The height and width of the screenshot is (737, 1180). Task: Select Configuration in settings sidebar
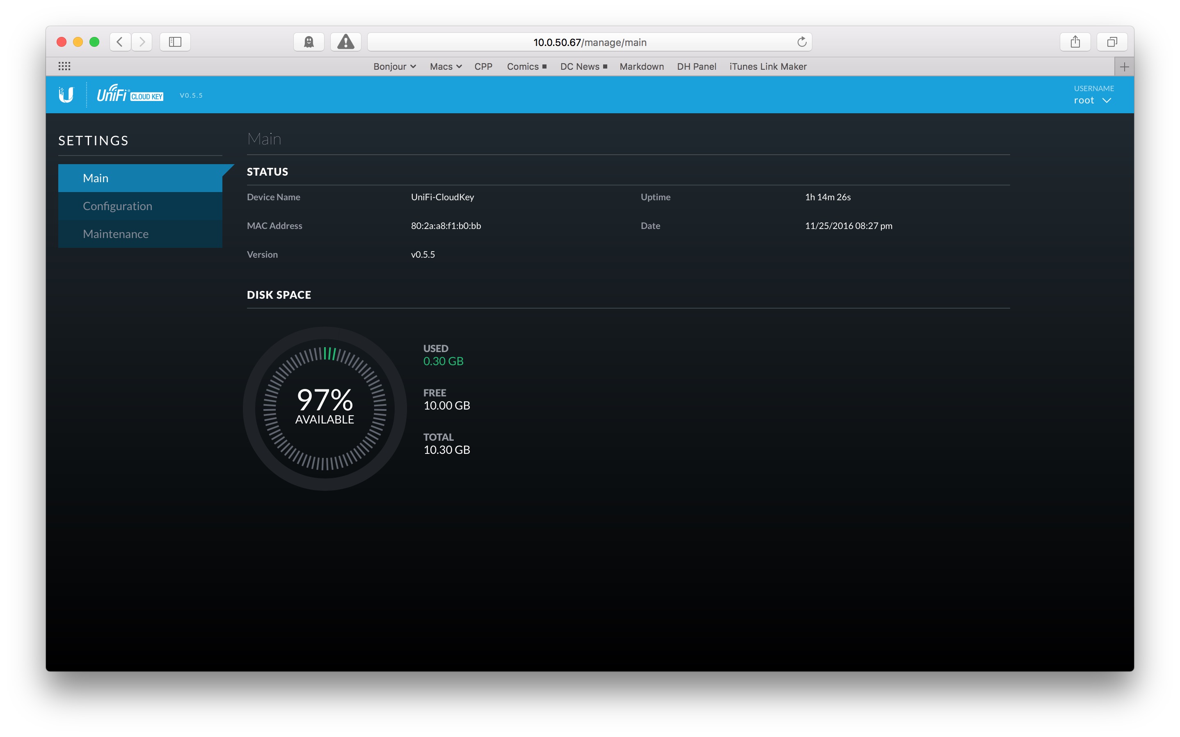(117, 206)
